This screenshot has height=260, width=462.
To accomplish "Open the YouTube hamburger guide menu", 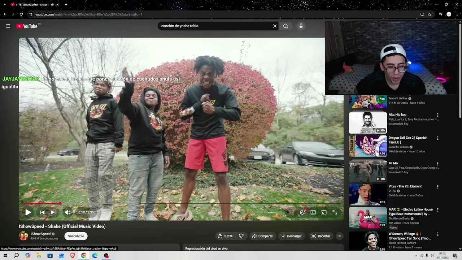I will point(8,26).
